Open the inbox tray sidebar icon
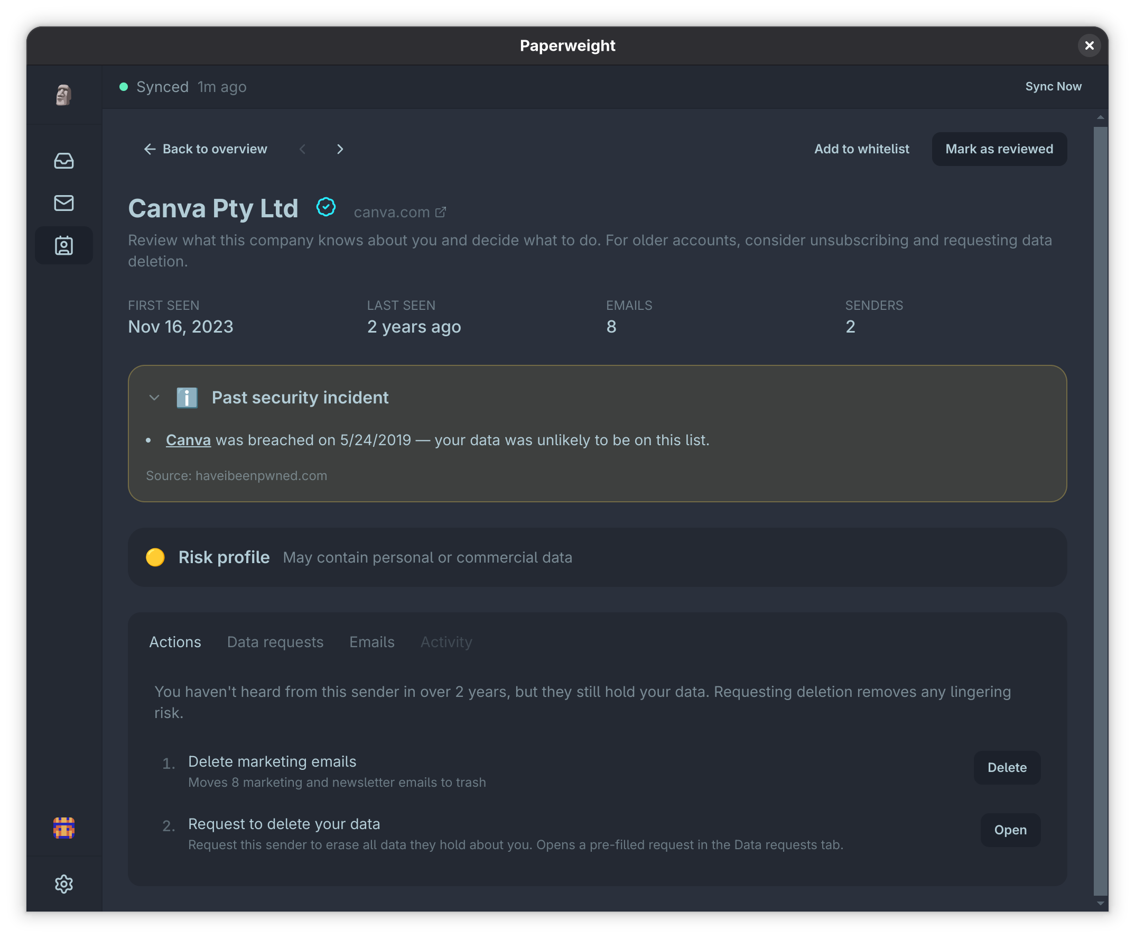The height and width of the screenshot is (938, 1135). 64,161
